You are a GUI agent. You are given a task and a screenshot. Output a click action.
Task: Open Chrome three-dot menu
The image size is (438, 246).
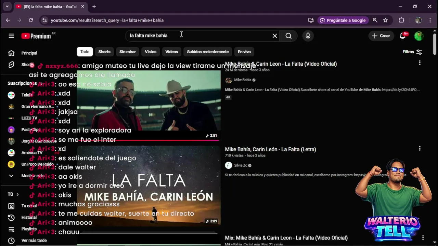(x=430, y=20)
